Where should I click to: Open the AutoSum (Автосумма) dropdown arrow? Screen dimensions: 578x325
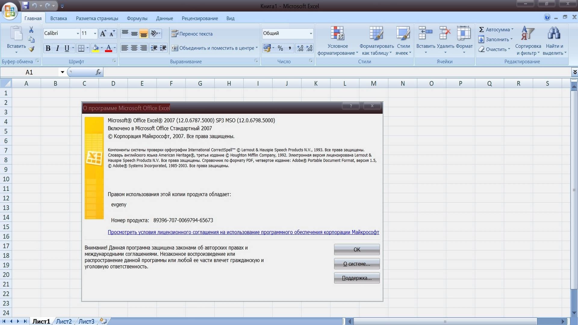(x=512, y=29)
